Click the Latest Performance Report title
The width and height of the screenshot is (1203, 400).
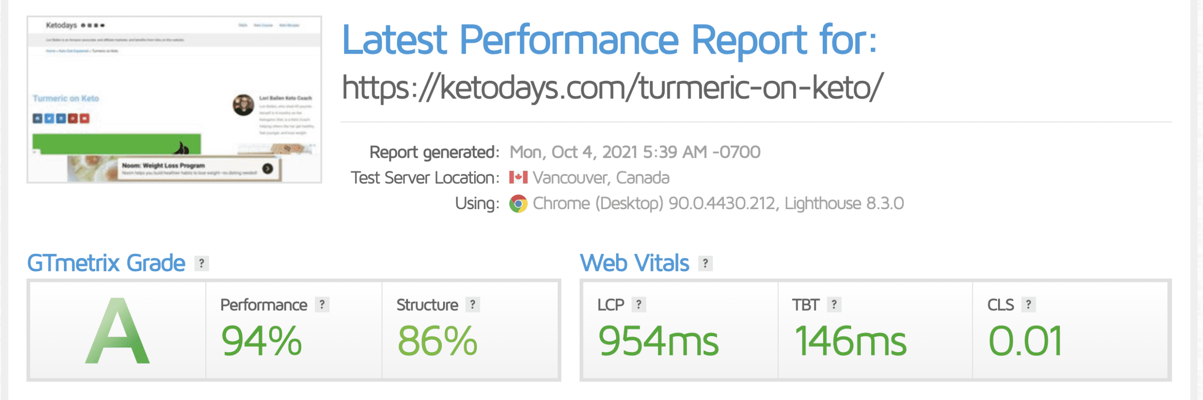(x=609, y=40)
